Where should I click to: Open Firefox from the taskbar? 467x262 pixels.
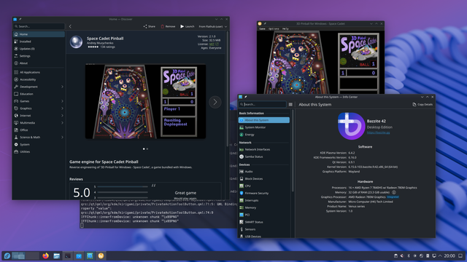pos(45,255)
